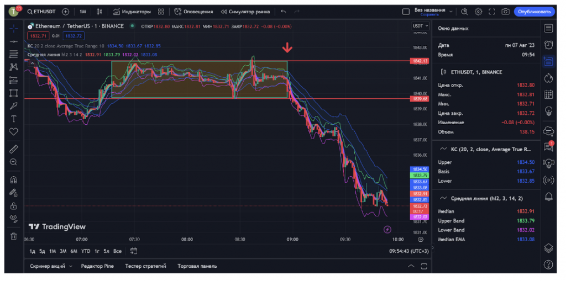Collapse the indicator legend chevron

pos(33,63)
